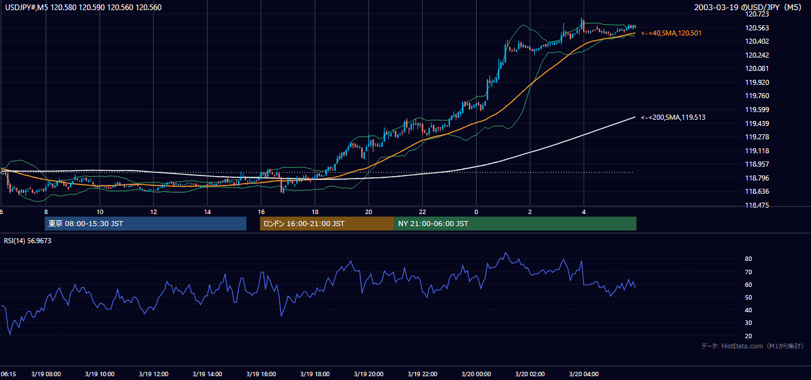This screenshot has width=811, height=380.
Task: Click hour tick 14 under price chart
Action: (x=208, y=212)
